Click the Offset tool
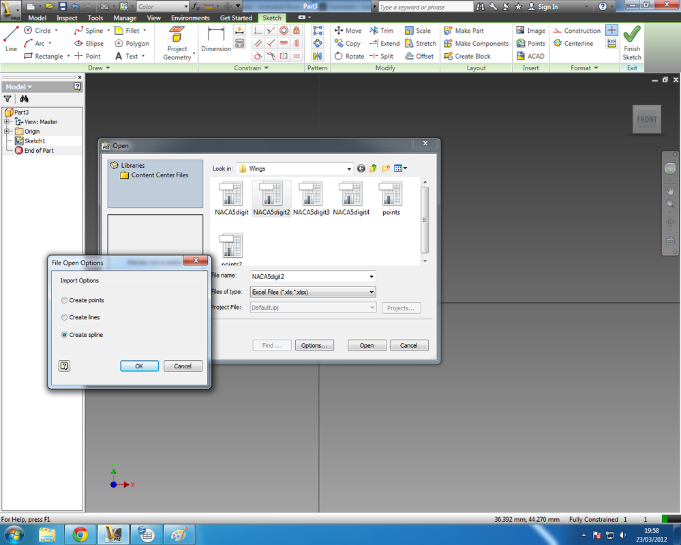This screenshot has width=681, height=545. [x=419, y=56]
